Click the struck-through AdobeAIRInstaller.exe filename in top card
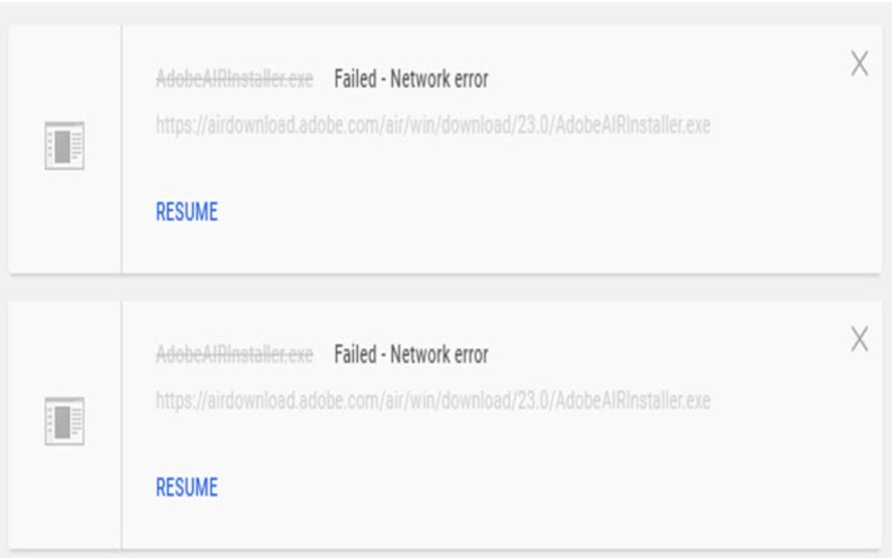 (234, 79)
